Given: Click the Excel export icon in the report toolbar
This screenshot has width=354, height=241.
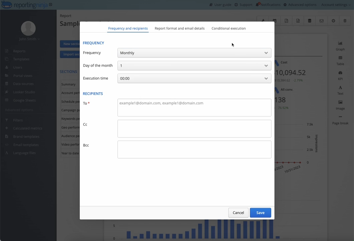Looking at the screenshot, I should pyautogui.click(x=298, y=21).
